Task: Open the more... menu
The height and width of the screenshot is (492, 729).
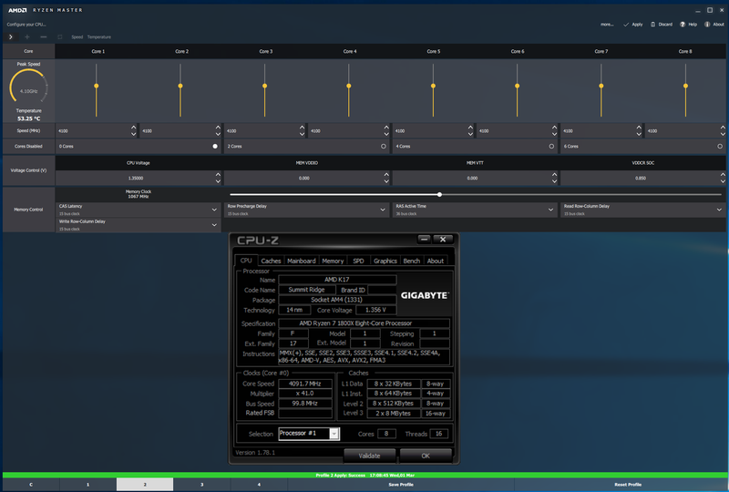Action: [607, 25]
